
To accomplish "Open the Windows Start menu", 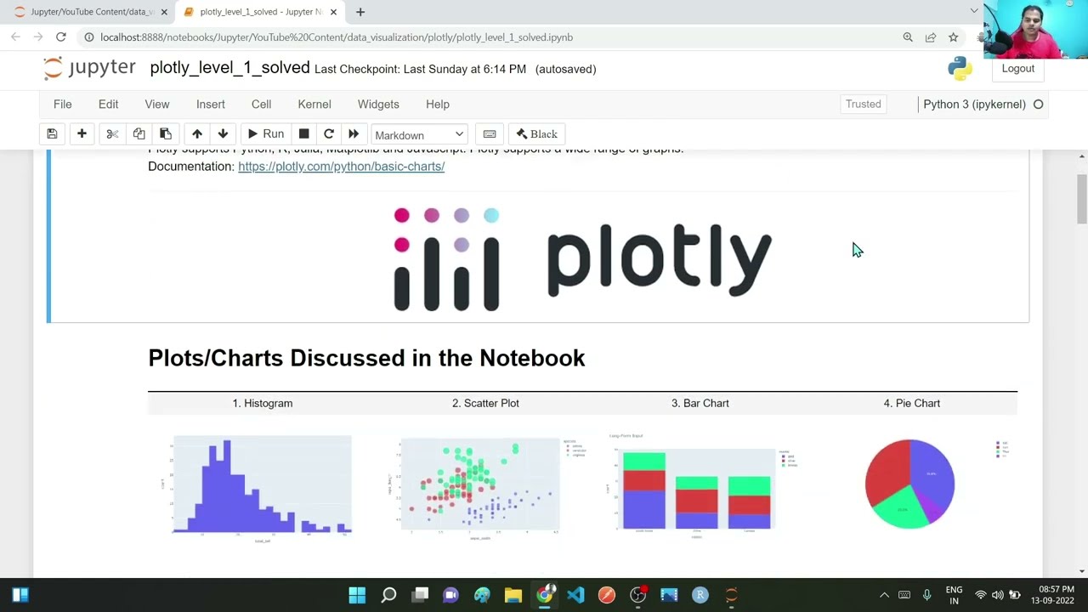I will [x=357, y=595].
